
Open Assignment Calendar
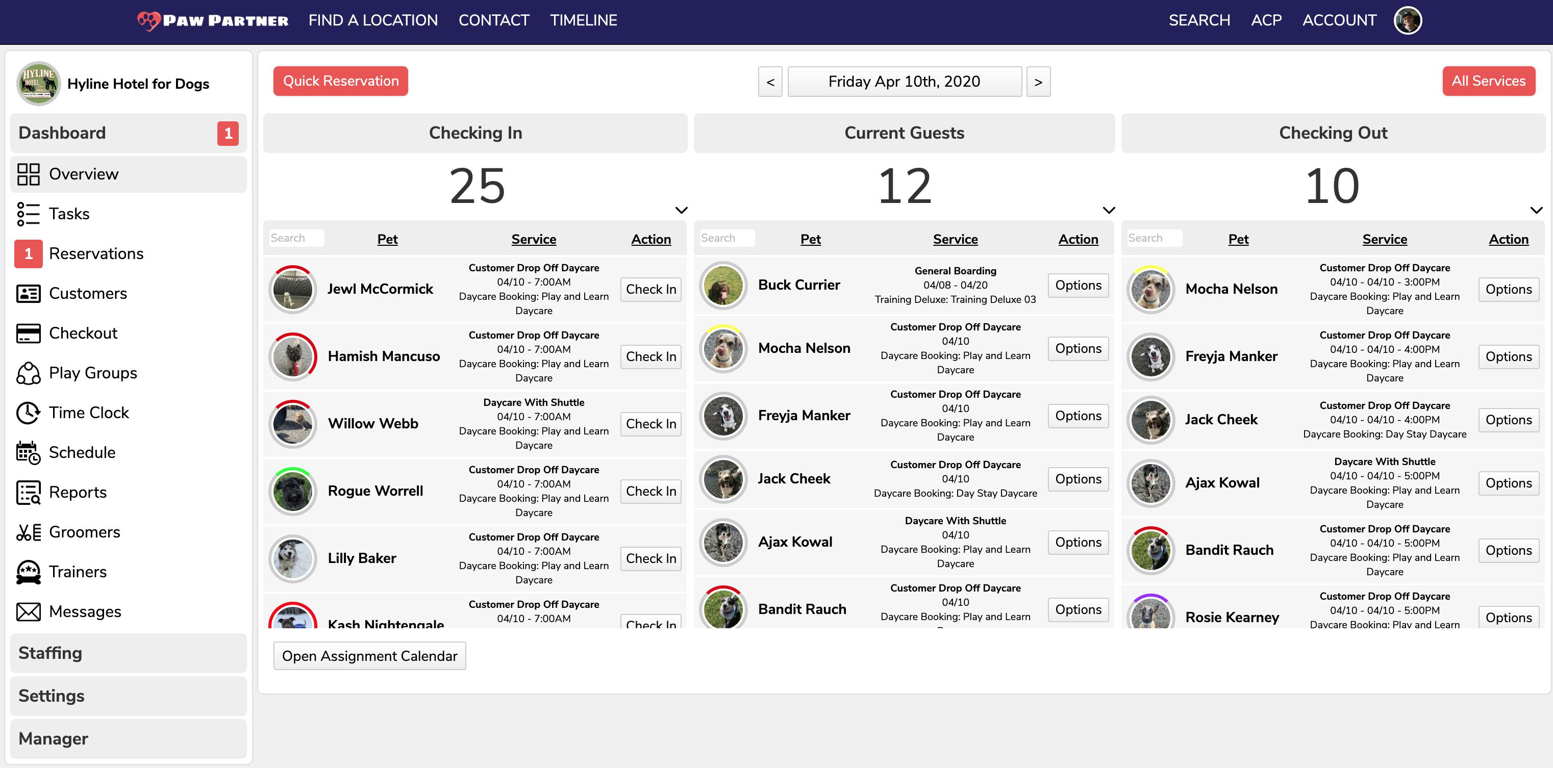point(369,656)
